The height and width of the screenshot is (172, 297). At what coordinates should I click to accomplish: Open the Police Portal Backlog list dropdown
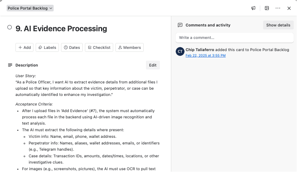click(30, 8)
